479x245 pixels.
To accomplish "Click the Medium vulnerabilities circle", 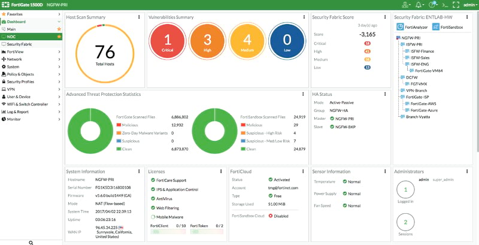I will [247, 41].
